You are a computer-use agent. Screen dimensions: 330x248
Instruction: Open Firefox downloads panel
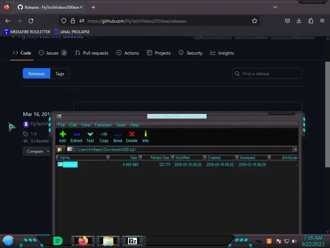pyautogui.click(x=299, y=21)
